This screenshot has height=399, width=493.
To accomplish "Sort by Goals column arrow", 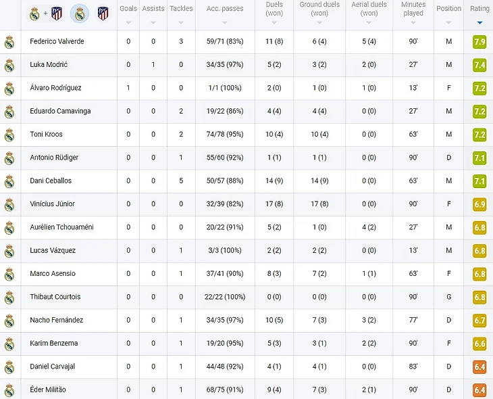I will coord(128,22).
